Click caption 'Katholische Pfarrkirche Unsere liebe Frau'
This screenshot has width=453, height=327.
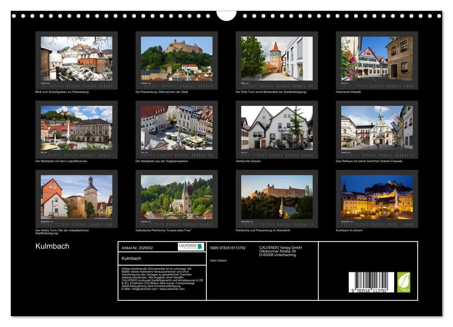point(164,230)
